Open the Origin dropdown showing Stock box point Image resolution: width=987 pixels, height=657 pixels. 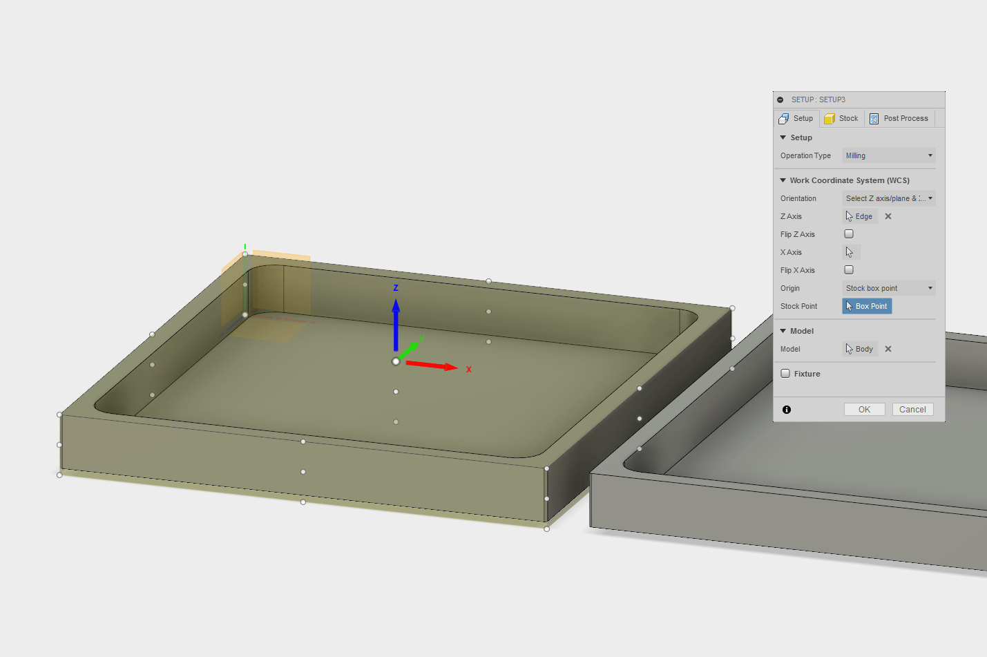coord(889,288)
